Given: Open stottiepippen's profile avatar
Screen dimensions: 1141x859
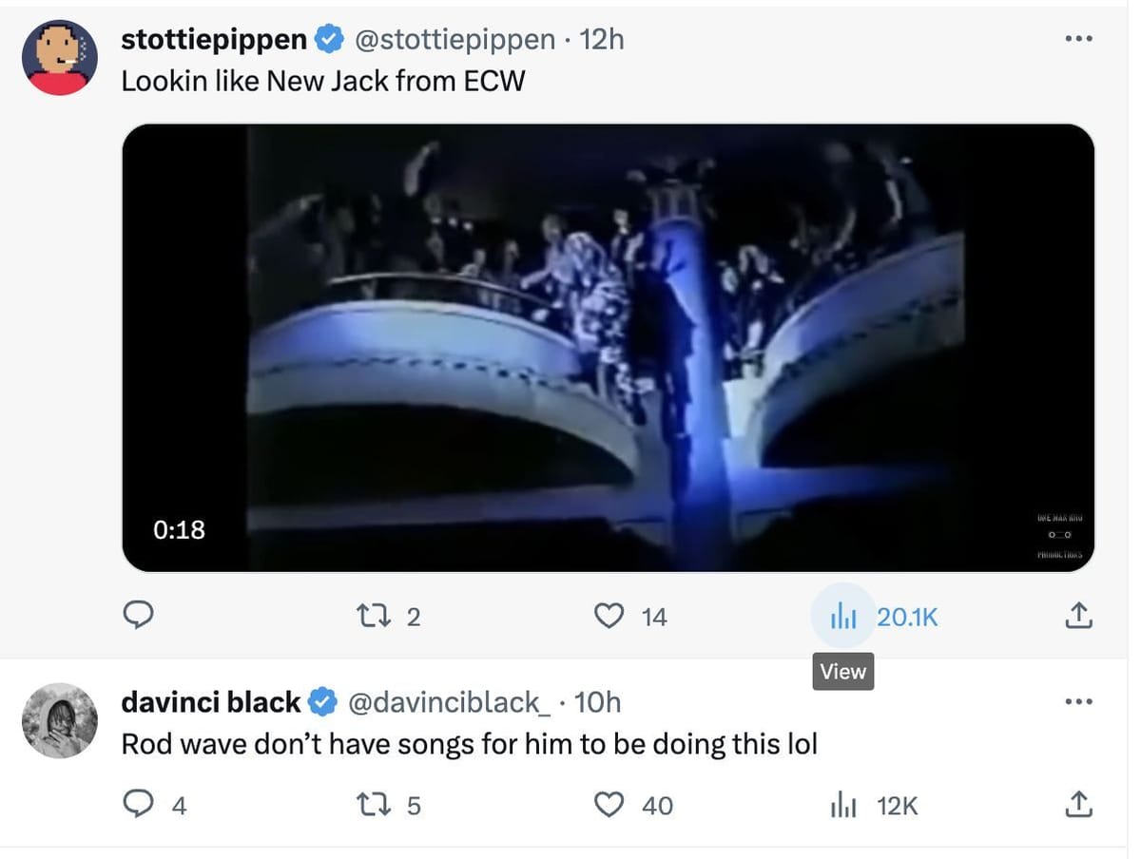Looking at the screenshot, I should [60, 57].
